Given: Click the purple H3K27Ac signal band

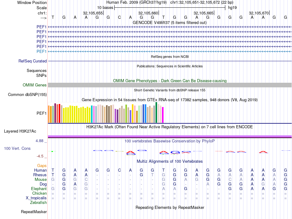Looking at the screenshot, I should pos(170,137).
